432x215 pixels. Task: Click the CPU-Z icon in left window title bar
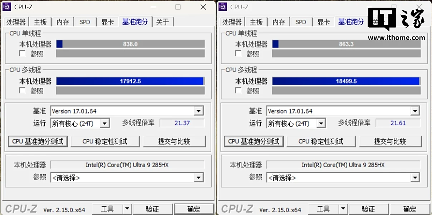coord(7,7)
